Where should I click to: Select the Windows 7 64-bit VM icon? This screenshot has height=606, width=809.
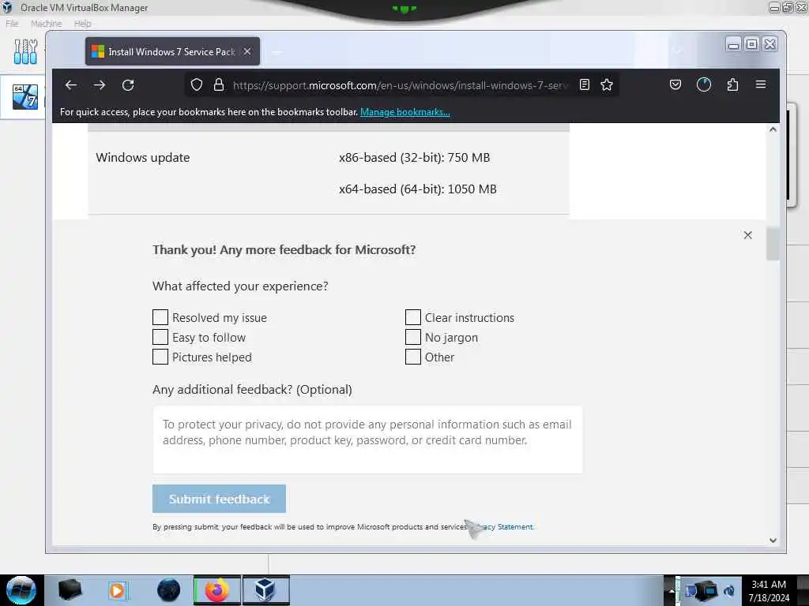[x=25, y=96]
